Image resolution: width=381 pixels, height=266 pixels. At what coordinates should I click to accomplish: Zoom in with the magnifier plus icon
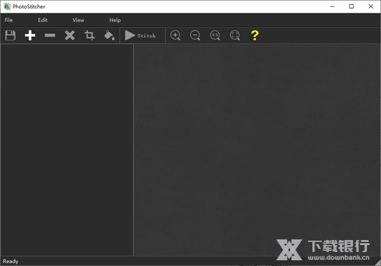(x=176, y=35)
